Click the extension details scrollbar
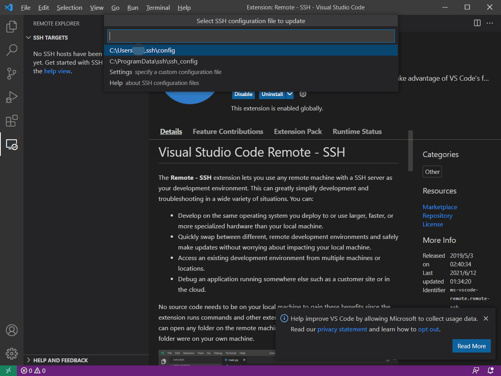Screen dimensions: 501x376 point(411,151)
